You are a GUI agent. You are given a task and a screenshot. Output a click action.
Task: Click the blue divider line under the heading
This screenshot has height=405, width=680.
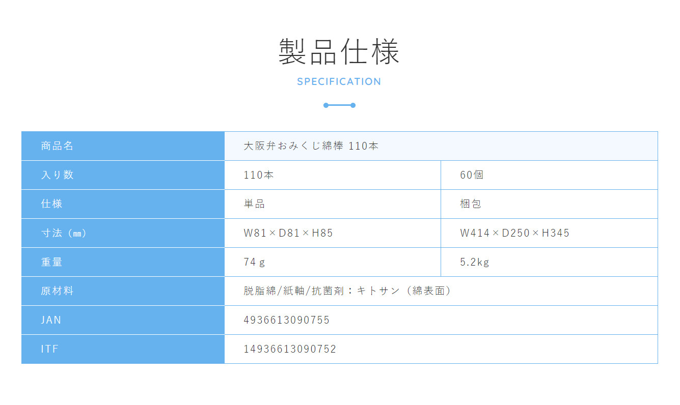[x=339, y=105]
